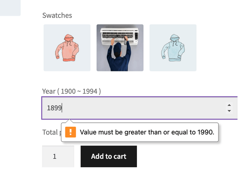The width and height of the screenshot is (241, 178).
Task: Click the blue hoodie's hood
Action: pyautogui.click(x=174, y=39)
